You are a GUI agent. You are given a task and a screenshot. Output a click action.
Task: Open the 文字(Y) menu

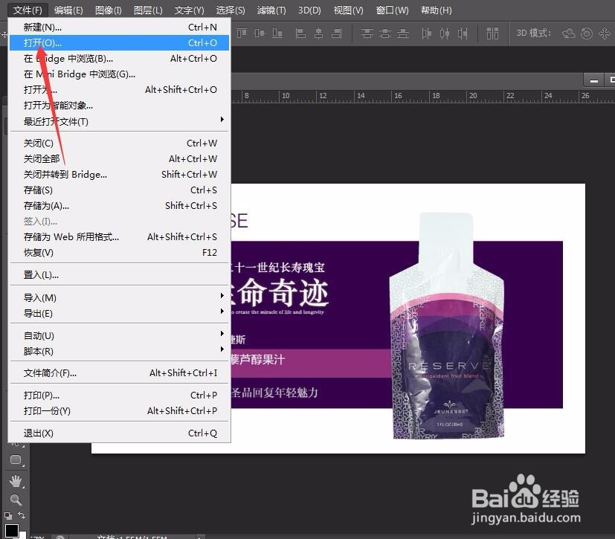(x=190, y=10)
